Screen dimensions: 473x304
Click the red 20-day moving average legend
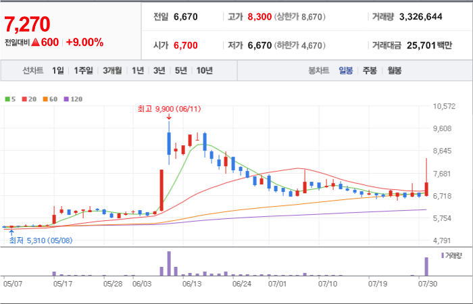pos(29,99)
